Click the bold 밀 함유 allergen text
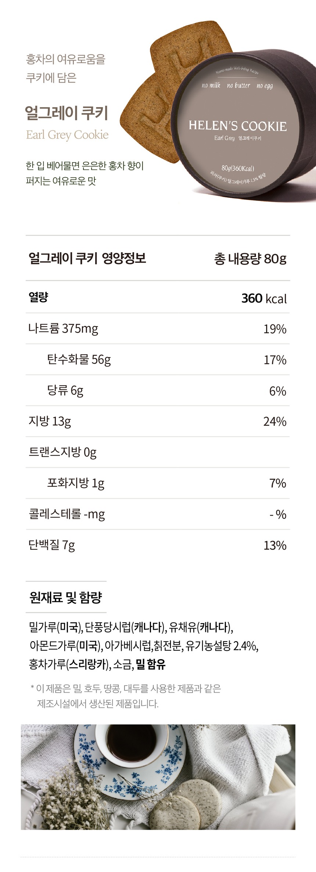The width and height of the screenshot is (316, 872). pos(151,664)
